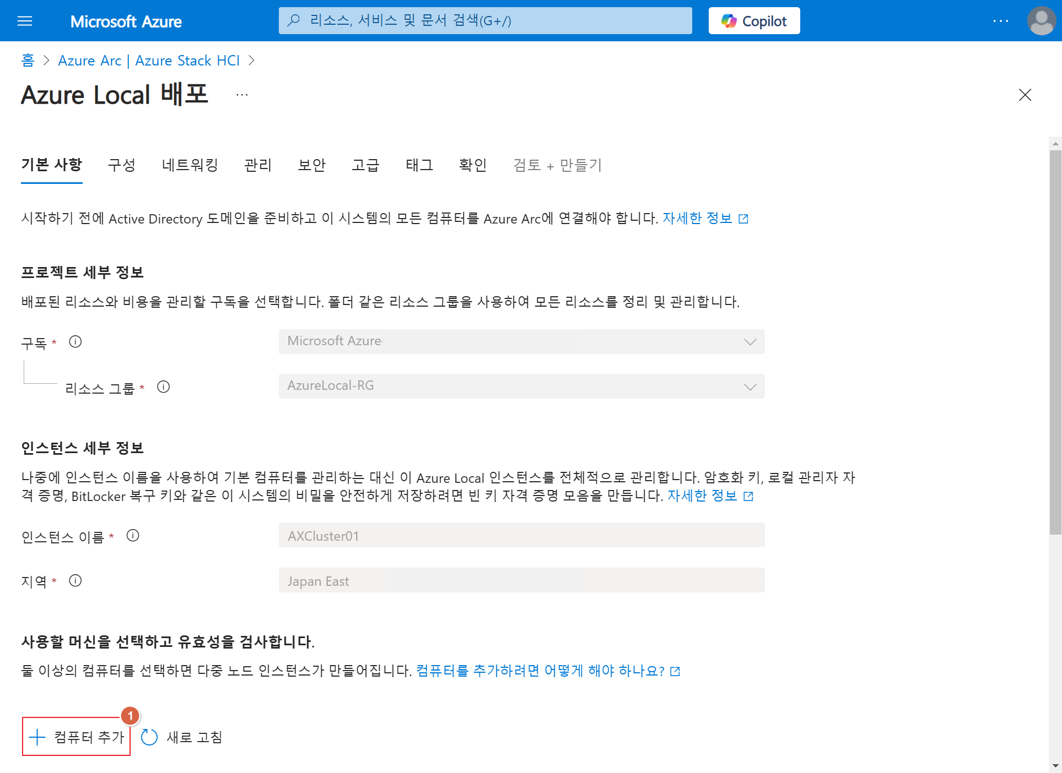Open the user account avatar
This screenshot has width=1062, height=773.
[x=1041, y=21]
